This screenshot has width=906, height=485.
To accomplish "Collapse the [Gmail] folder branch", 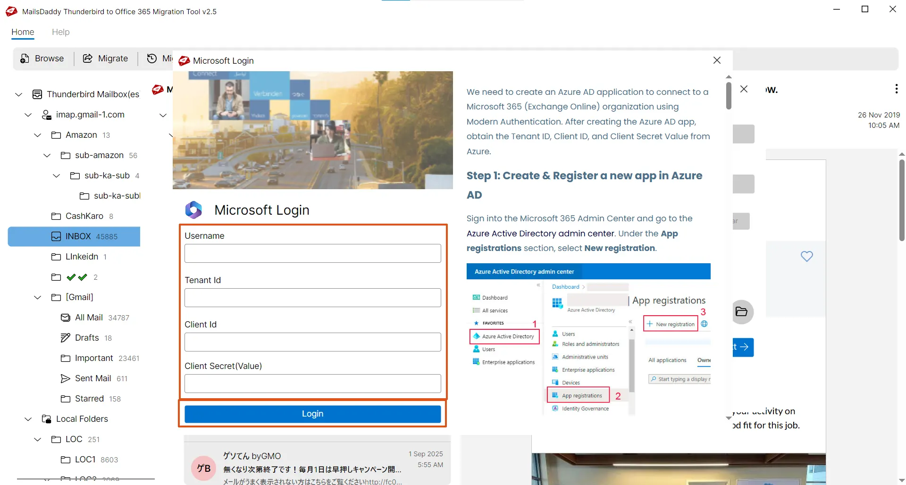I will (37, 297).
